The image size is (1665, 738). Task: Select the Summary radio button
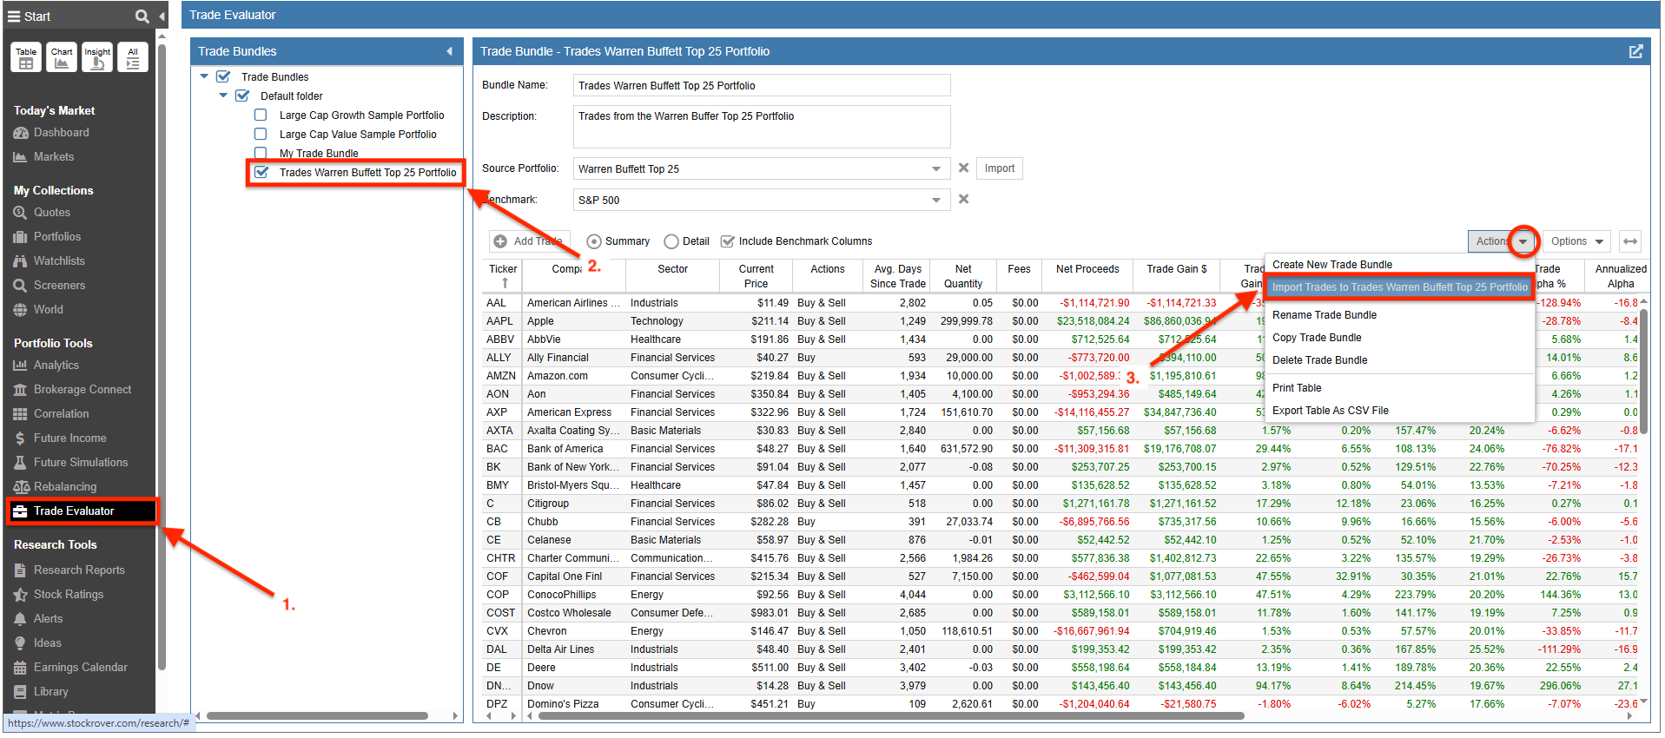pos(594,241)
